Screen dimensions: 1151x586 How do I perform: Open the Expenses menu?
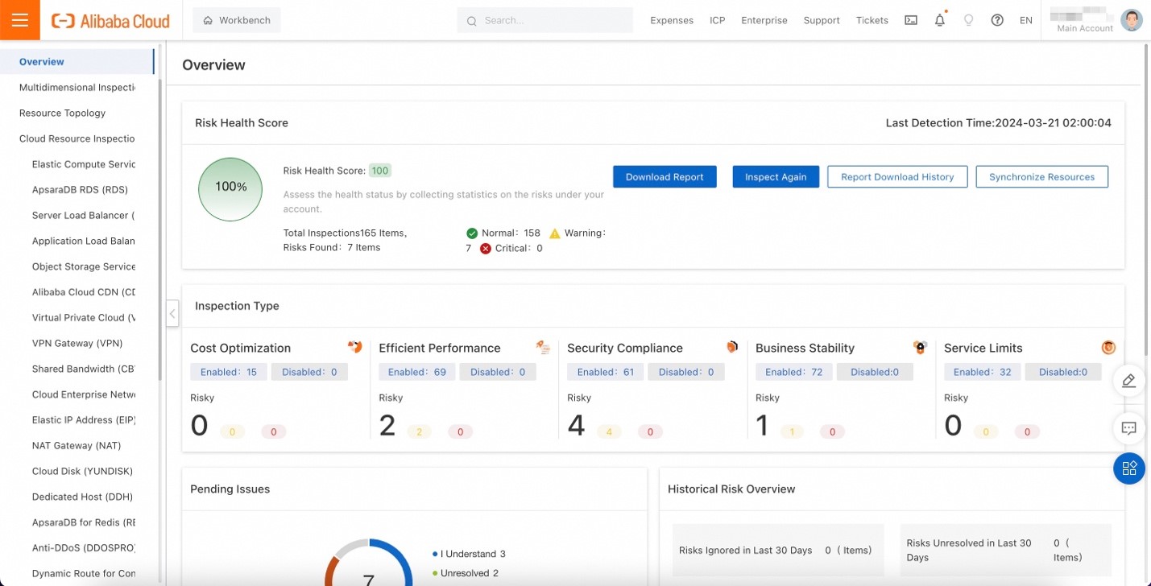click(672, 21)
